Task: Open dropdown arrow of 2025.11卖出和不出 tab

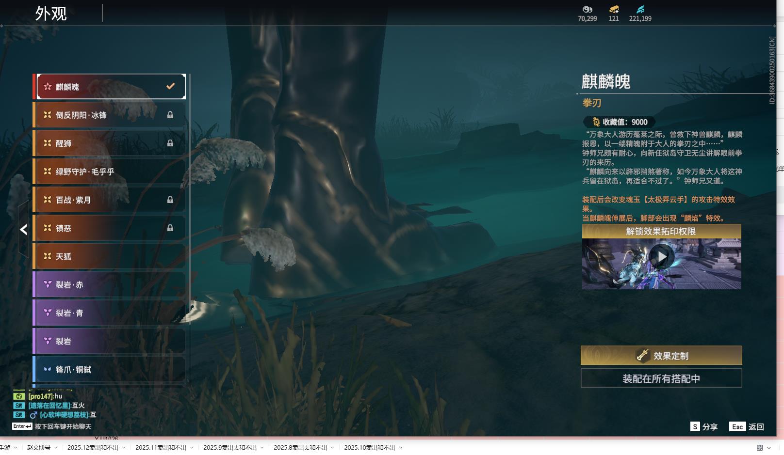Action: 192,448
